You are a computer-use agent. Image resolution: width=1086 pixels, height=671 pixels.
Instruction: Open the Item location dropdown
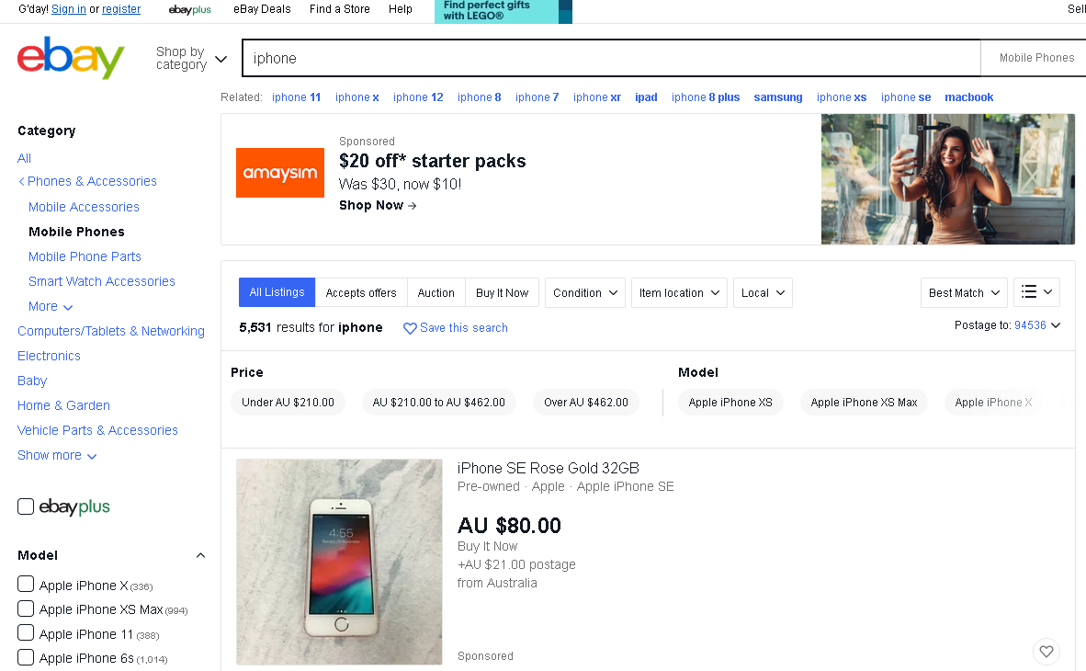click(679, 292)
